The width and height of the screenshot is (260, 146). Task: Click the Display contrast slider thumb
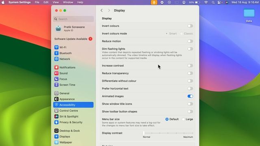coord(144,133)
